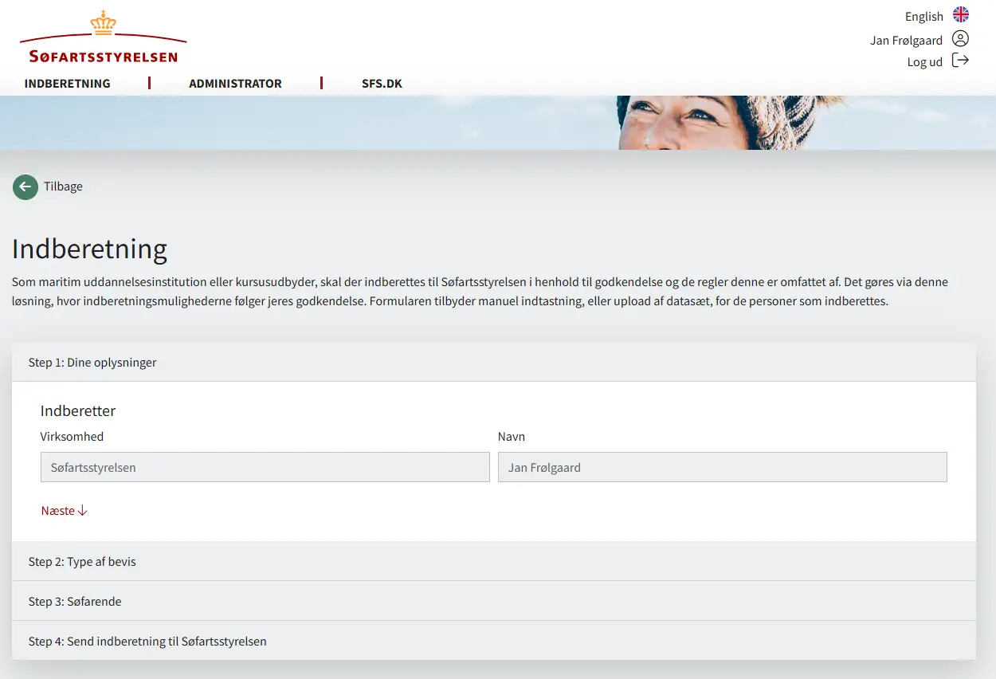
Task: Click the UK flag language icon
Action: pyautogui.click(x=961, y=15)
